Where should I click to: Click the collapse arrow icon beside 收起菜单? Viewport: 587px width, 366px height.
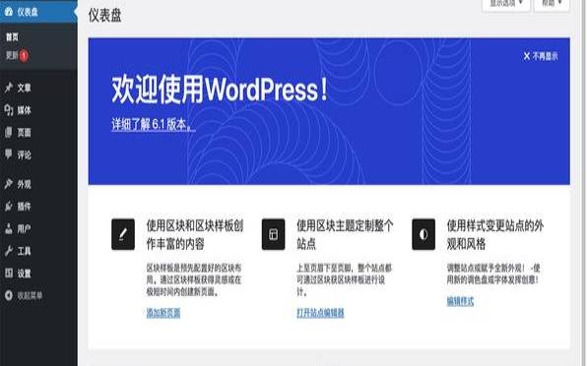point(9,295)
